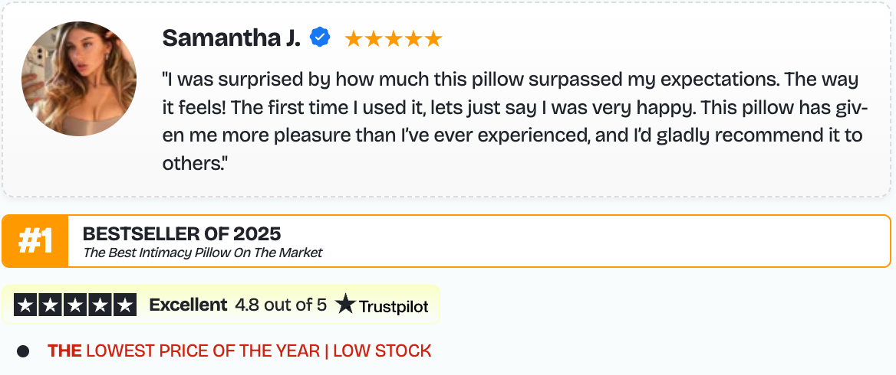Click the "4.8 out of 5" score
This screenshot has width=896, height=375.
pyautogui.click(x=281, y=305)
